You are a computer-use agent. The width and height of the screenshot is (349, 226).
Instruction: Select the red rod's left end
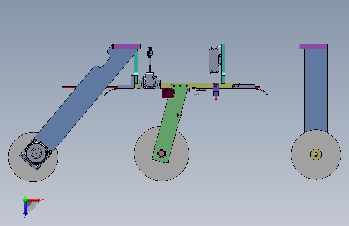pos(69,87)
